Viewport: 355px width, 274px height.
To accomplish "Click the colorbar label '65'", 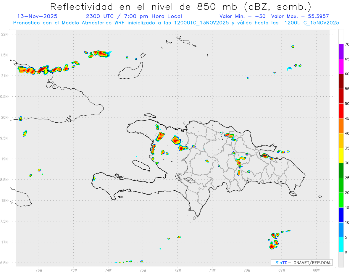I will click(347, 59).
